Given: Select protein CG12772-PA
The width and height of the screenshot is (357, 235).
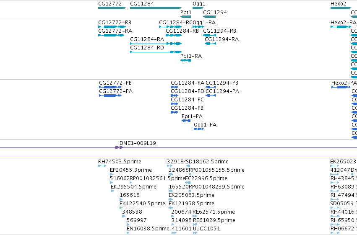Looking at the screenshot, I should pyautogui.click(x=110, y=96).
